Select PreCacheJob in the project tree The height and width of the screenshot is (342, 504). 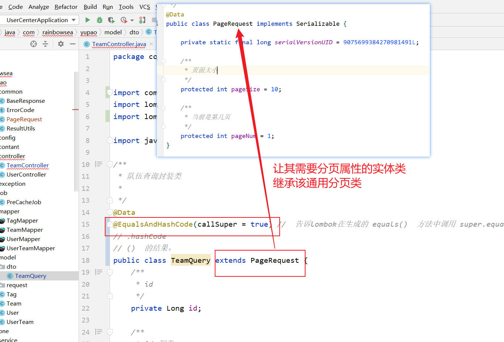[24, 202]
